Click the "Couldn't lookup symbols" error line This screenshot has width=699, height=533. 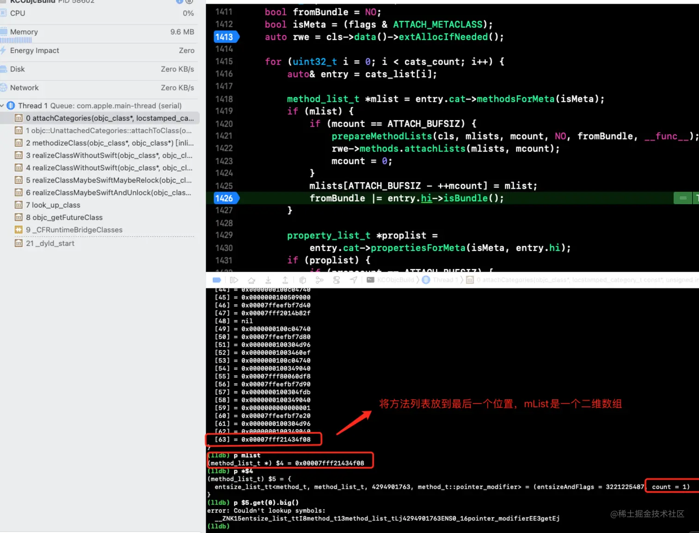pyautogui.click(x=266, y=511)
